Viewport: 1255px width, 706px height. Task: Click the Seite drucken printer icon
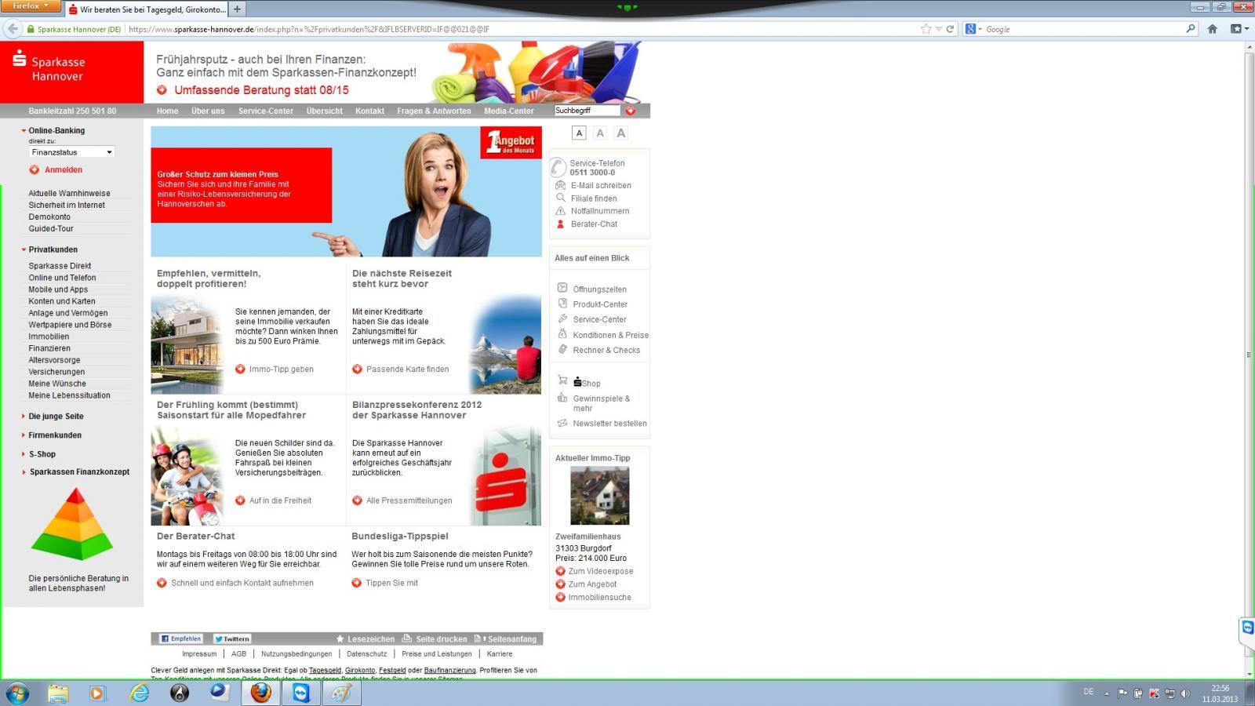406,639
